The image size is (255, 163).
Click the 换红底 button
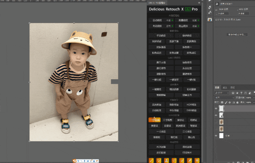tap(174, 137)
